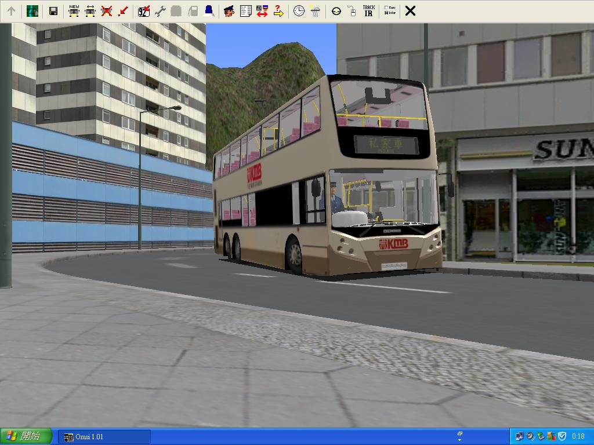Open the map selection icon
This screenshot has width=594, height=445.
click(32, 11)
